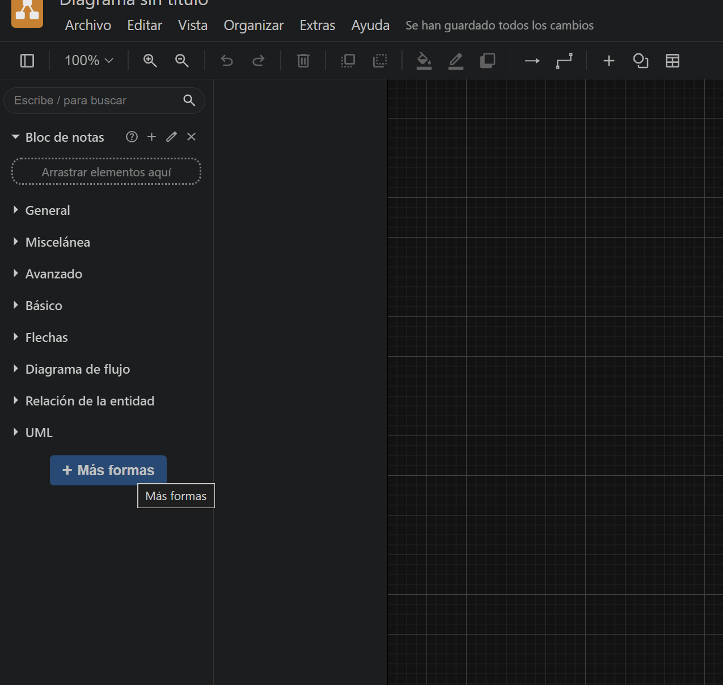
Task: Open the connection arrow style
Action: click(532, 61)
